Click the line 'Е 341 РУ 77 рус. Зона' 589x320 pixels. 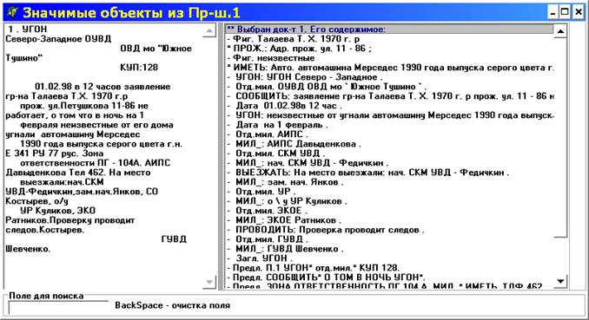coord(54,153)
